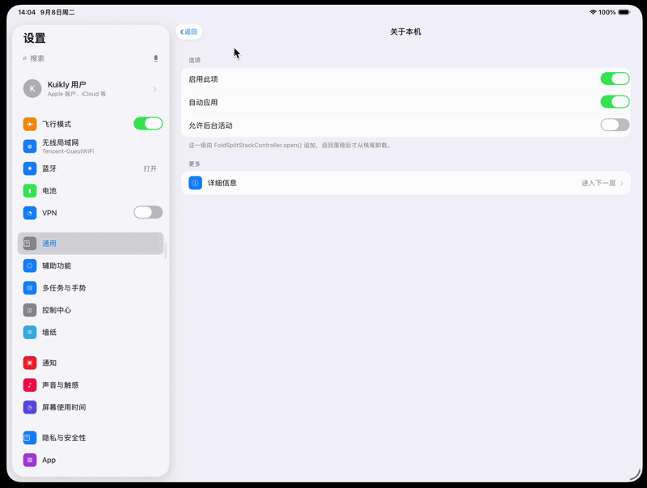Click the Multitasking & Gestures icon
The height and width of the screenshot is (488, 647).
30,288
